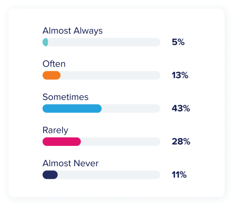Select the orange Often bar fill
235x207 pixels.
pyautogui.click(x=51, y=75)
